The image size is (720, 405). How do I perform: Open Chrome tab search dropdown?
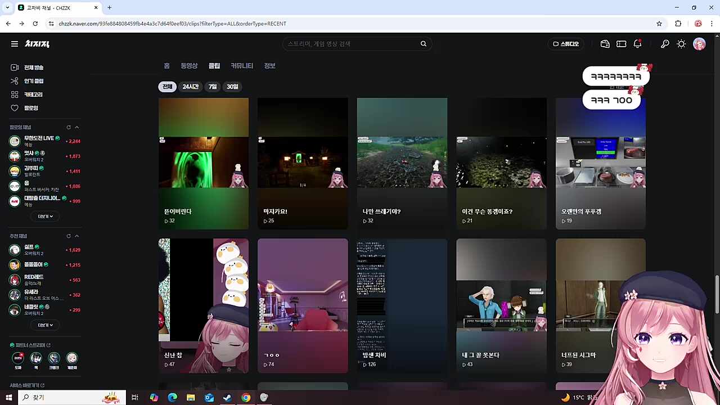pos(7,8)
